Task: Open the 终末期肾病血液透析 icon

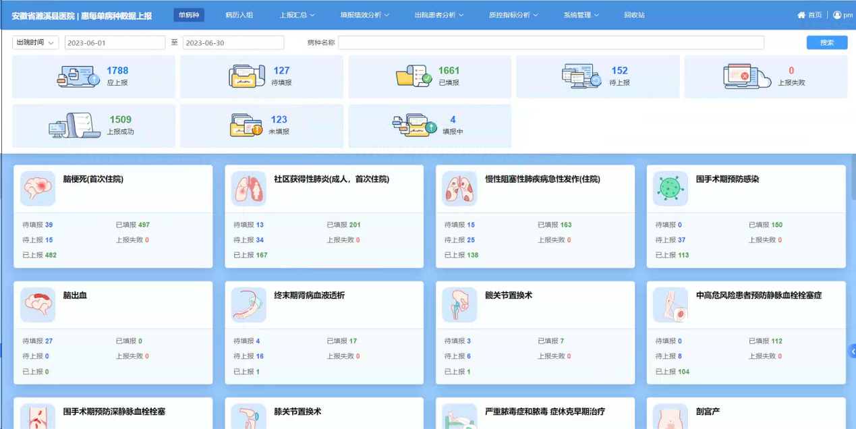Action: (x=249, y=305)
